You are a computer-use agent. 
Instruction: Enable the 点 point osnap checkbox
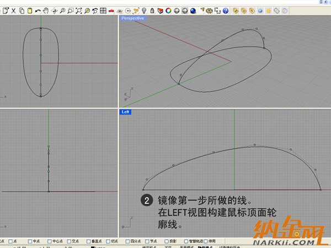coord(10,241)
